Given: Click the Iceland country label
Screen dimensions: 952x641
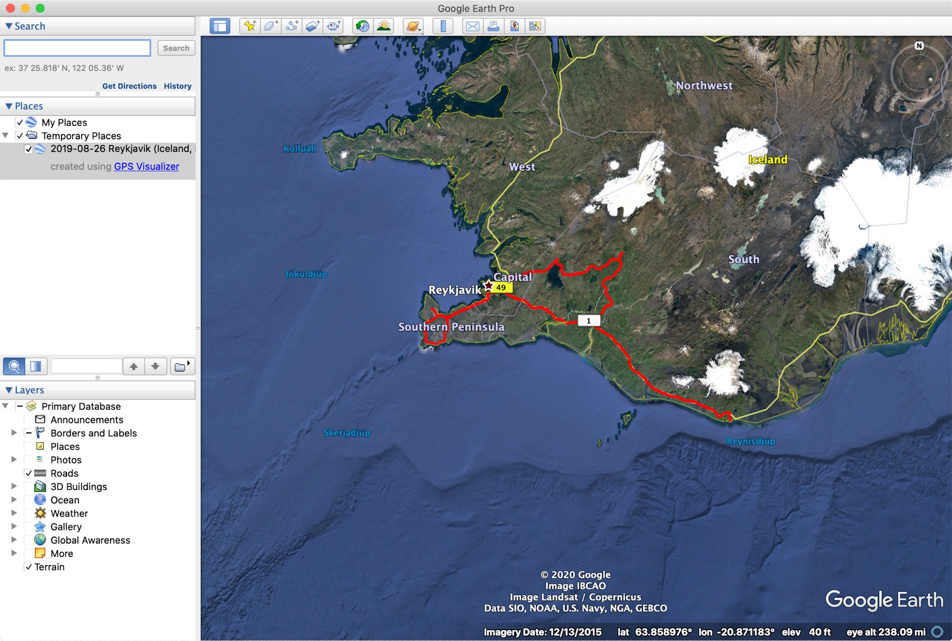Looking at the screenshot, I should tap(768, 159).
